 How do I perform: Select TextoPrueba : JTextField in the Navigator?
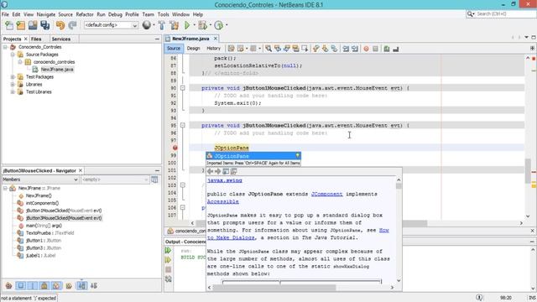[50, 233]
